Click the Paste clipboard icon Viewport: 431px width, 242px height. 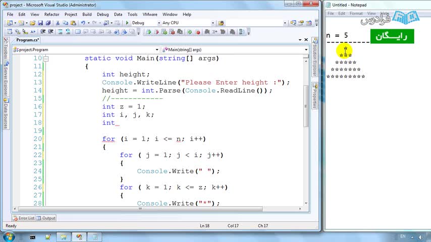[x=73, y=23]
